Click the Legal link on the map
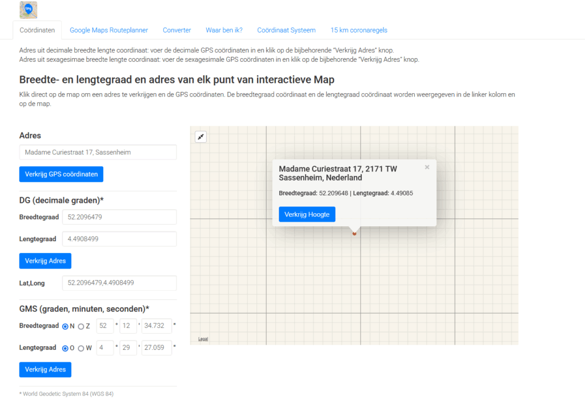 coord(203,339)
